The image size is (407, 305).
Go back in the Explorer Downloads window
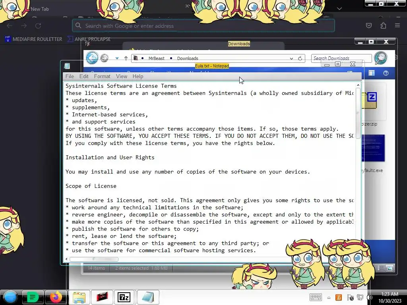coord(92,58)
